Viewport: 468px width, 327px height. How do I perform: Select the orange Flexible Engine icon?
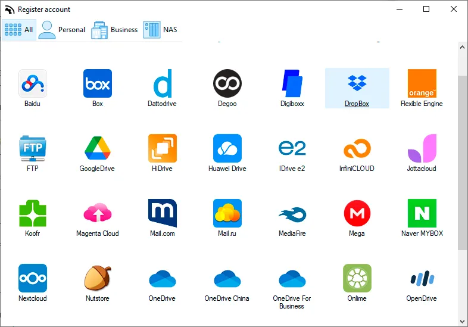click(x=422, y=83)
